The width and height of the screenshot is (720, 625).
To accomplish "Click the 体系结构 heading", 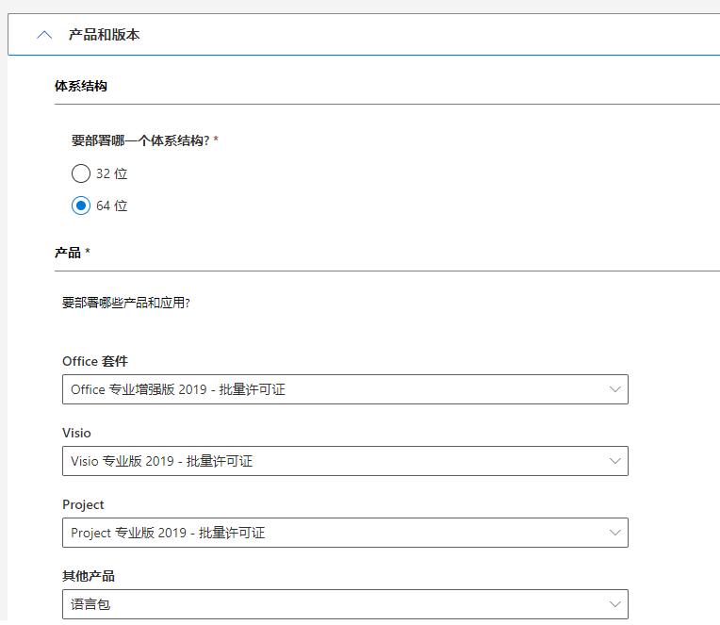I will pos(81,86).
